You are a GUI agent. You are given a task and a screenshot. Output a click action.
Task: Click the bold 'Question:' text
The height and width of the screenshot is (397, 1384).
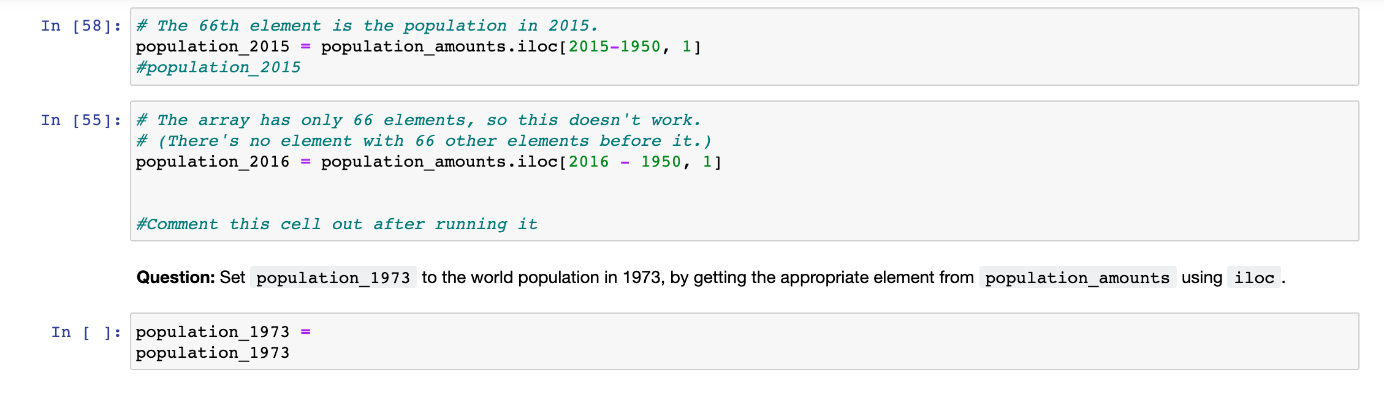tap(175, 278)
